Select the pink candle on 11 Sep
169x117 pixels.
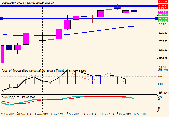(101, 14)
